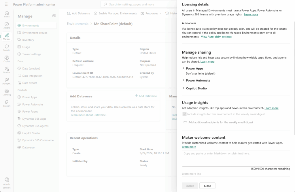Open Copilot in the left rail
295x192 pixels.
pyautogui.click(x=7, y=59)
